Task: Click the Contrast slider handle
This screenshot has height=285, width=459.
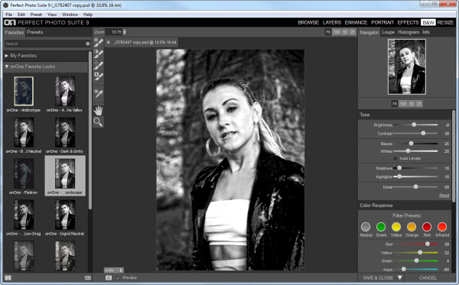Action: 423,133
